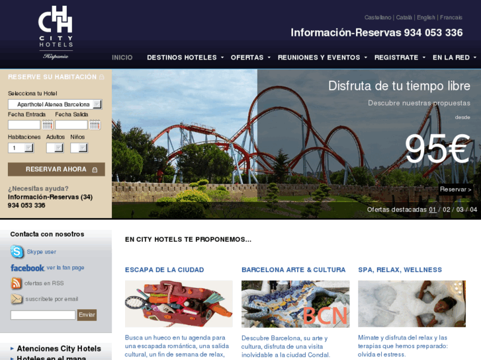Click the orange RSS feed icon
Viewport: 481px width, 360px height.
[x=17, y=283]
